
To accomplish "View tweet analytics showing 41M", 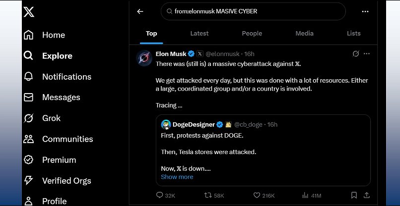I will (x=306, y=196).
